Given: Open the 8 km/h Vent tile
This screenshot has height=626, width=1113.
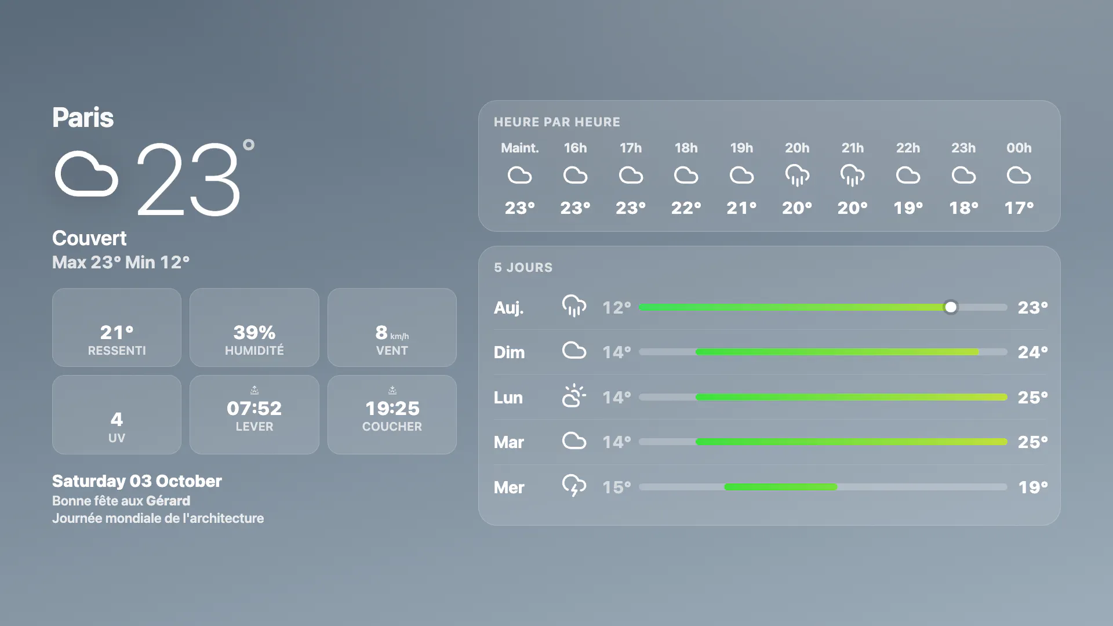Looking at the screenshot, I should point(392,327).
